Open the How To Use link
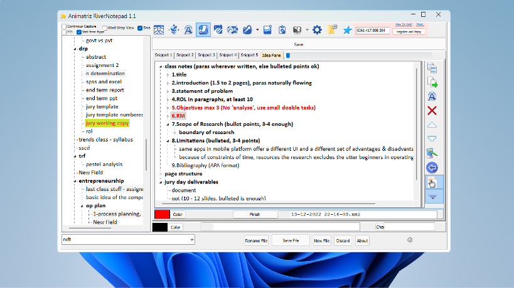Viewport: 514px width, 288px height. pyautogui.click(x=404, y=24)
